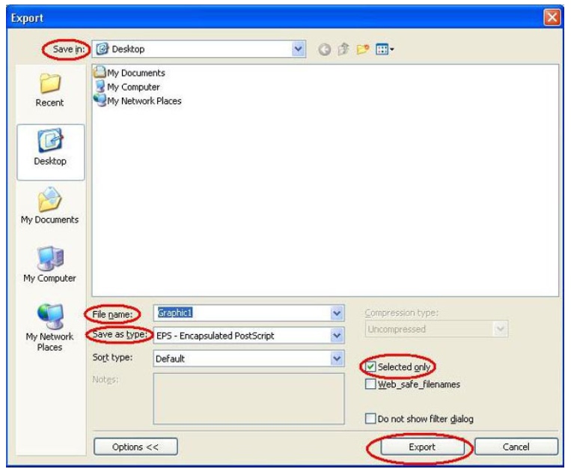This screenshot has height=472, width=571.
Task: Uncheck the Selected only checkbox
Action: pos(370,367)
